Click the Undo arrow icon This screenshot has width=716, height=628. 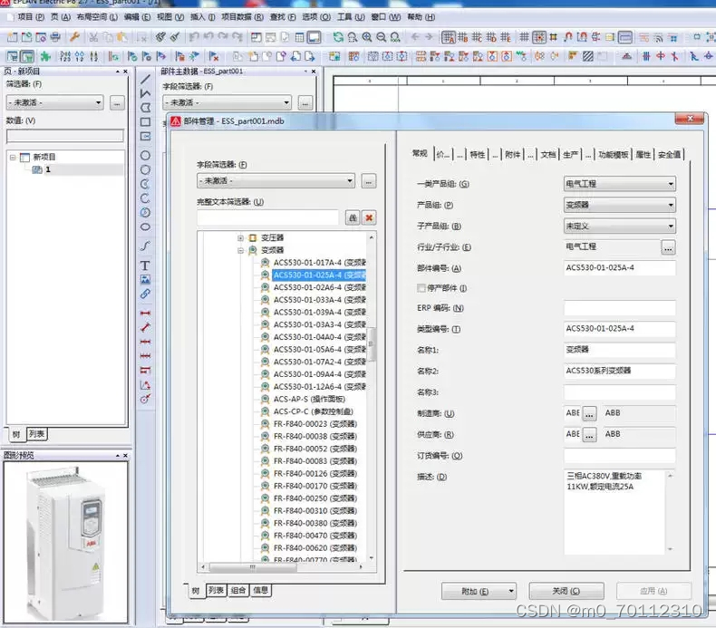click(208, 37)
